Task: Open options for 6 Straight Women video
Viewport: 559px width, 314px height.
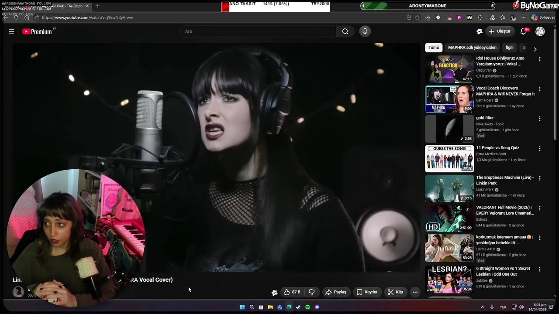Action: pos(539,270)
